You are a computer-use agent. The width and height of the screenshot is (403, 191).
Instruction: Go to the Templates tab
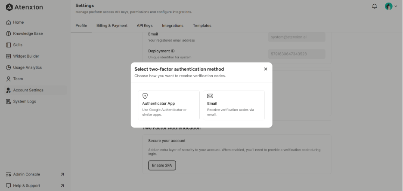(202, 26)
